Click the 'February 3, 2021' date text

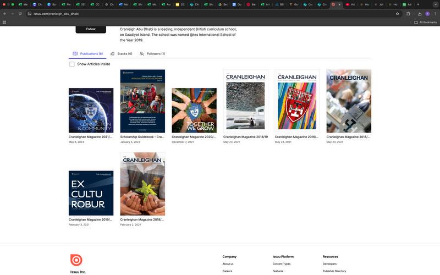tap(79, 225)
